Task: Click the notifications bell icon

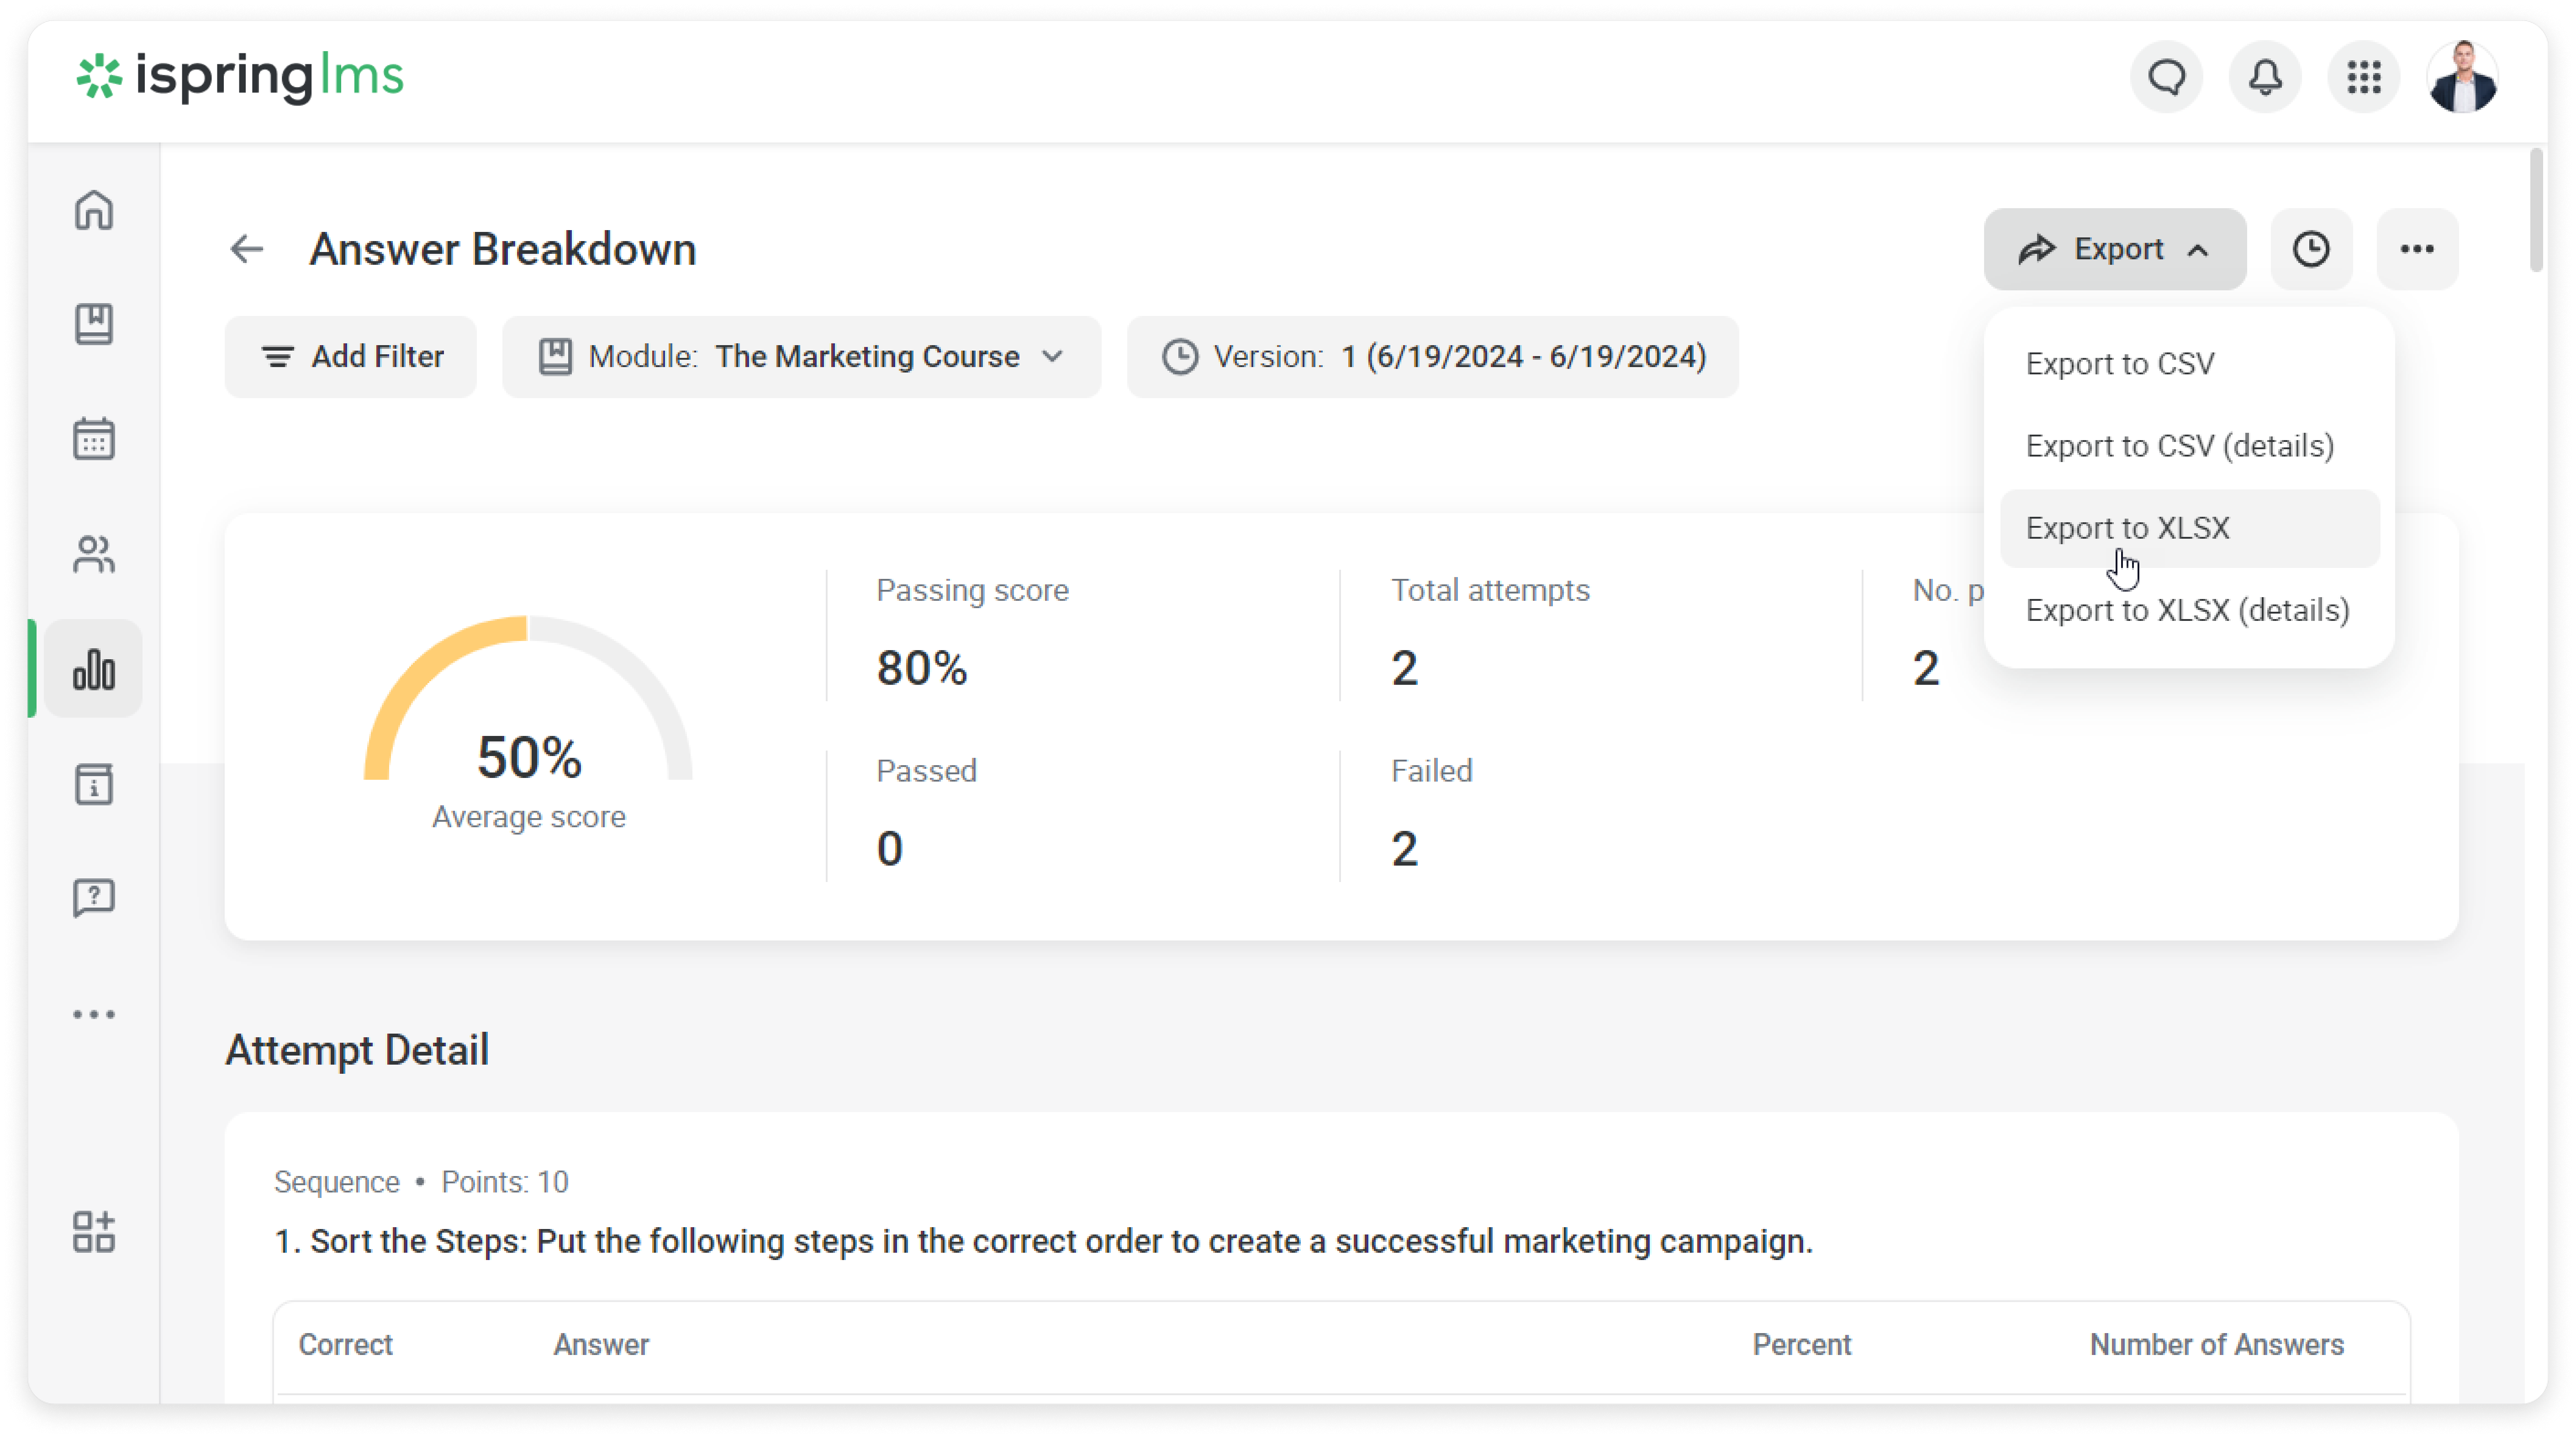Action: point(2265,77)
